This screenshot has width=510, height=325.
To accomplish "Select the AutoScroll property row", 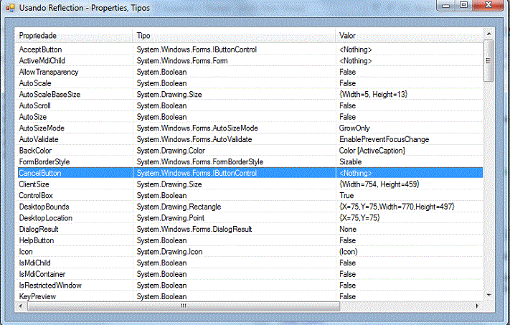I will click(250, 105).
